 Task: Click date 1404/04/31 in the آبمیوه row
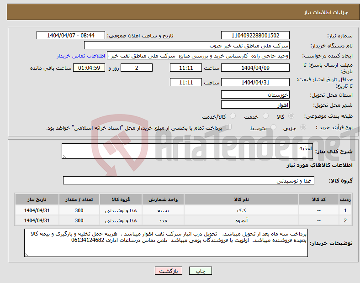[37, 220]
